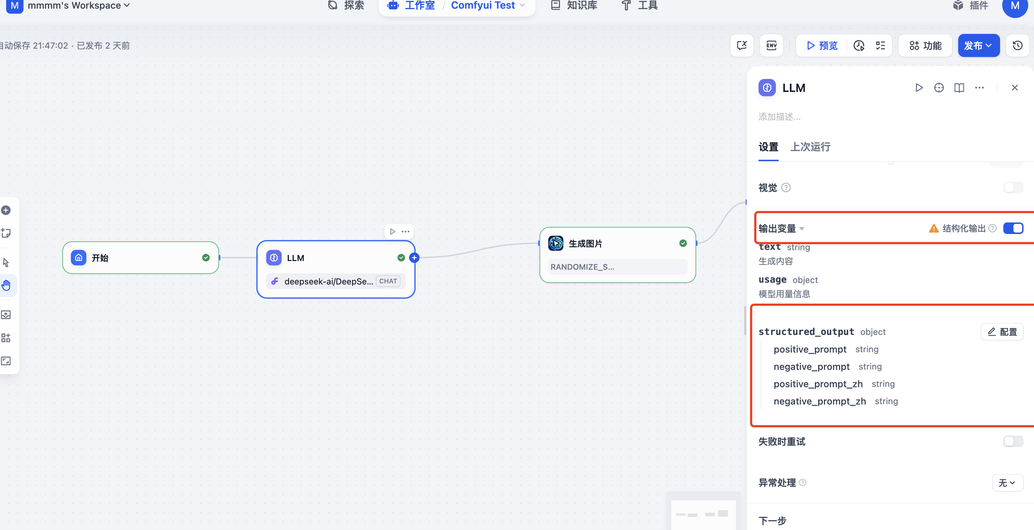This screenshot has width=1034, height=530.
Task: Open the checklist icon in top toolbar
Action: pyautogui.click(x=880, y=45)
